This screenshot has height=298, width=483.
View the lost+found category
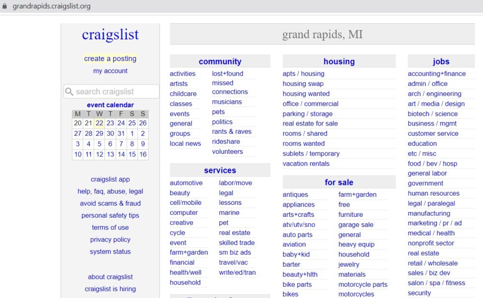227,74
